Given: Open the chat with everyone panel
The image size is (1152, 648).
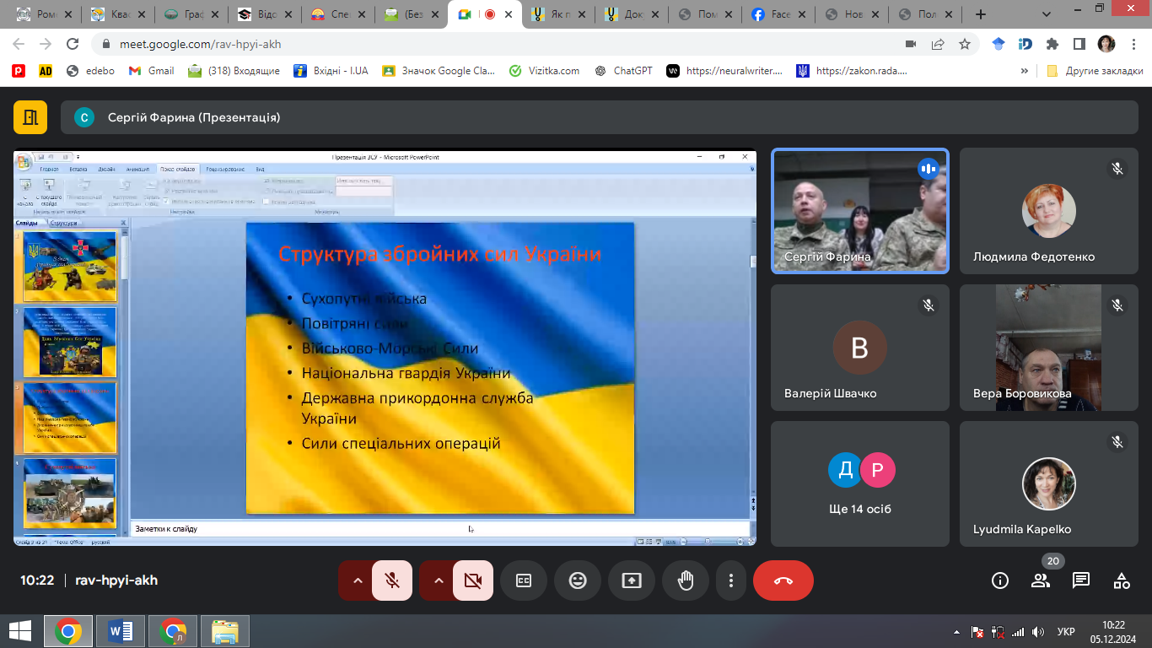Looking at the screenshot, I should point(1080,580).
